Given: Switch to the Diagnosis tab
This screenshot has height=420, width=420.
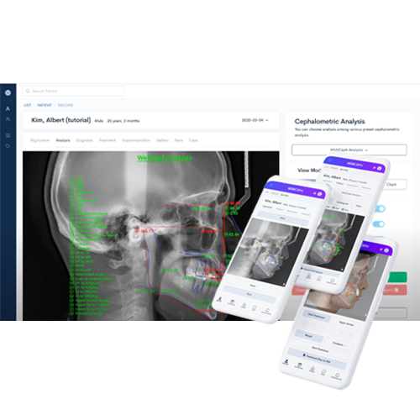Looking at the screenshot, I should (x=84, y=140).
